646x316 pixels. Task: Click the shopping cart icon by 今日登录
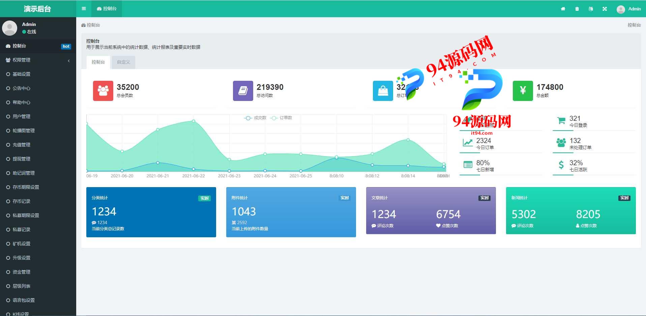(x=561, y=120)
